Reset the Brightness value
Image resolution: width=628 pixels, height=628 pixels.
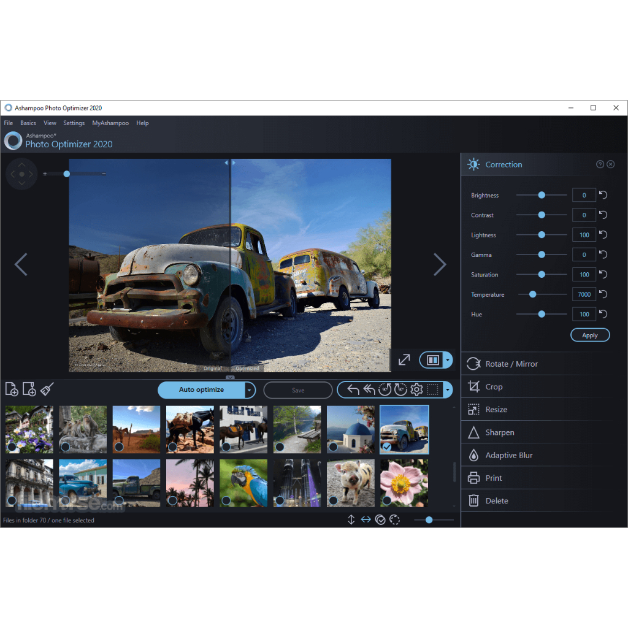[603, 195]
